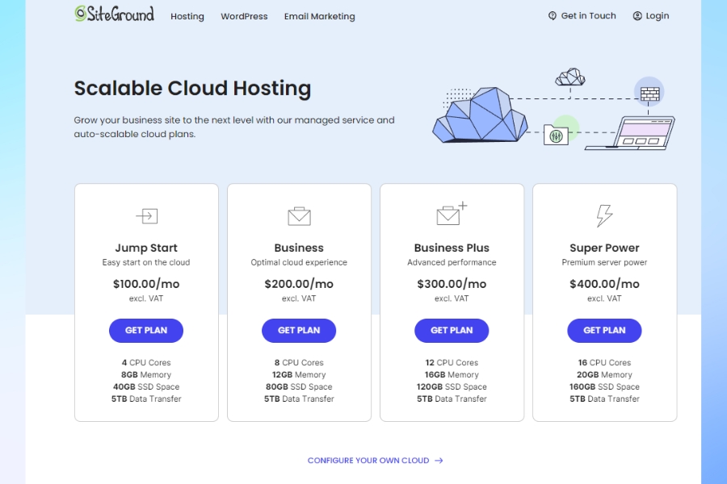Image resolution: width=727 pixels, height=484 pixels.
Task: Click the arrow next to Configure Your Own Cloud
Action: click(439, 461)
